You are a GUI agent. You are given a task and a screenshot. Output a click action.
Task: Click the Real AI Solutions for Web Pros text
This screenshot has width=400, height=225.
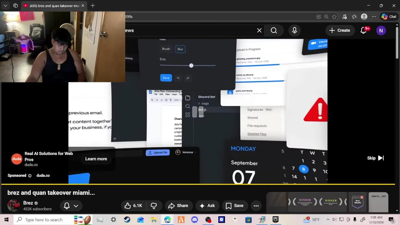pyautogui.click(x=49, y=157)
